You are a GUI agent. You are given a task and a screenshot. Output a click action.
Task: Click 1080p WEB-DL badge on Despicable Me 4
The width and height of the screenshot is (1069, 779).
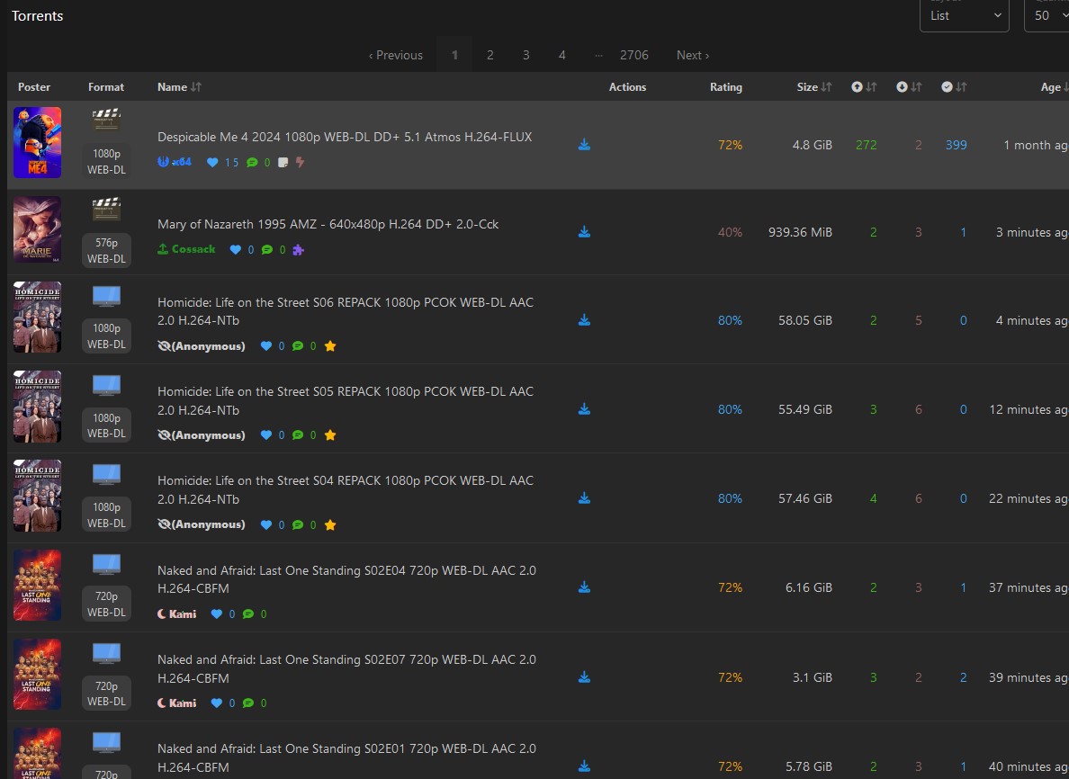coord(106,162)
